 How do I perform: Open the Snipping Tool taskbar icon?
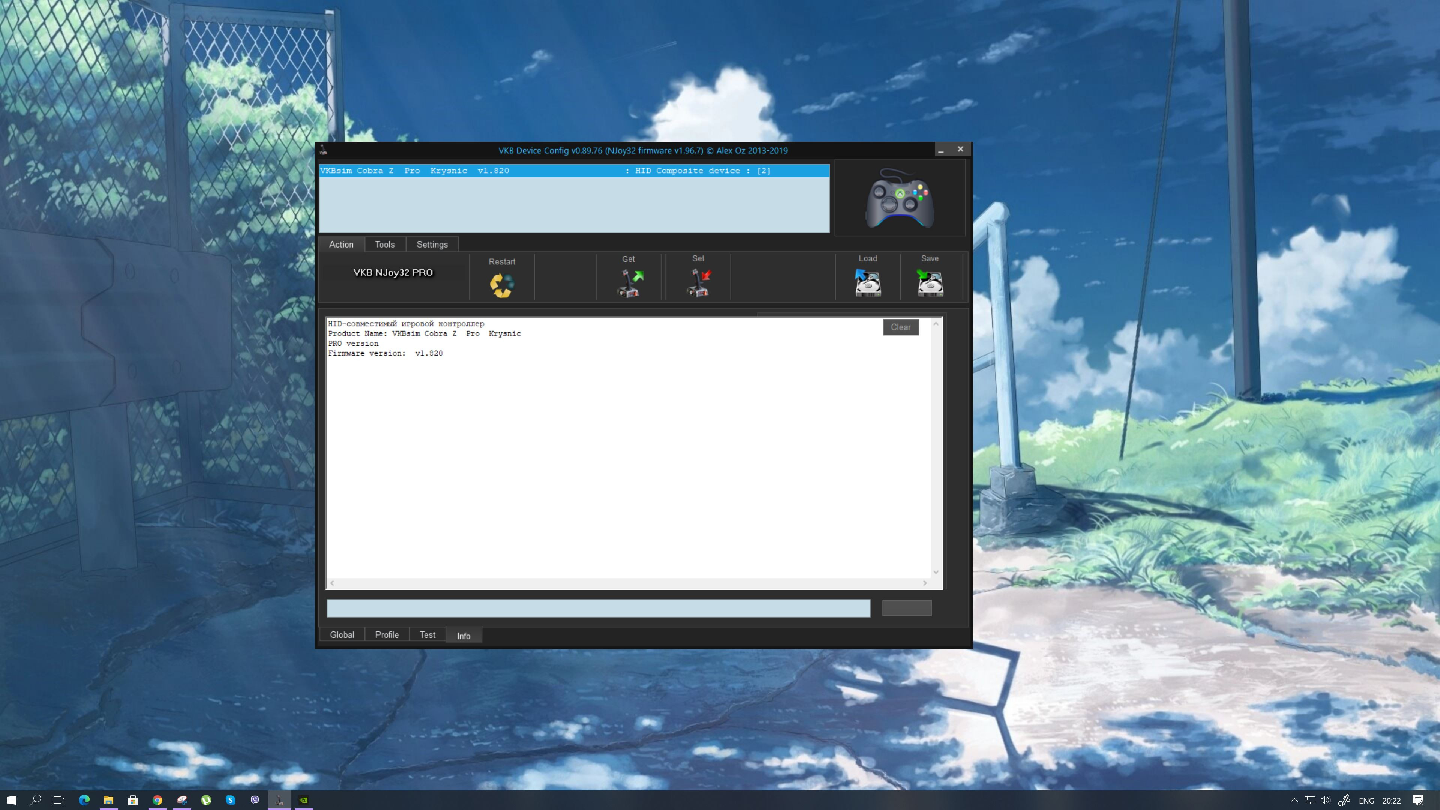click(x=181, y=800)
